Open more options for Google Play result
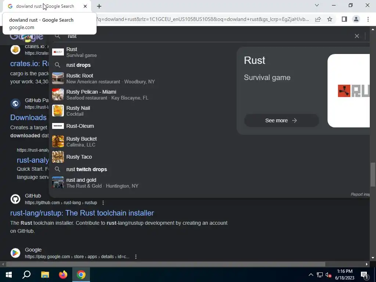Screen dimensions: 376x282 pyautogui.click(x=136, y=257)
